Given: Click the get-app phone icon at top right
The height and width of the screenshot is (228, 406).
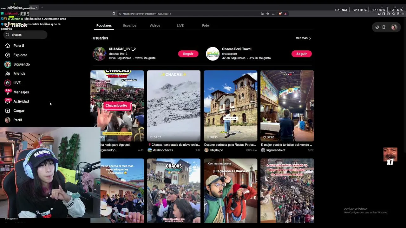Looking at the screenshot, I should tap(383, 27).
